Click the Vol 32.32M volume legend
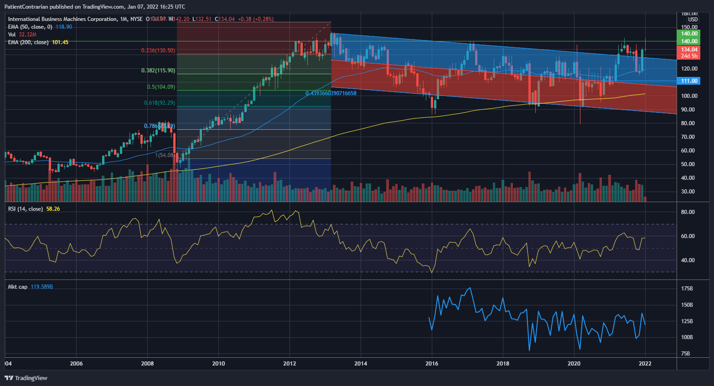 pos(22,35)
